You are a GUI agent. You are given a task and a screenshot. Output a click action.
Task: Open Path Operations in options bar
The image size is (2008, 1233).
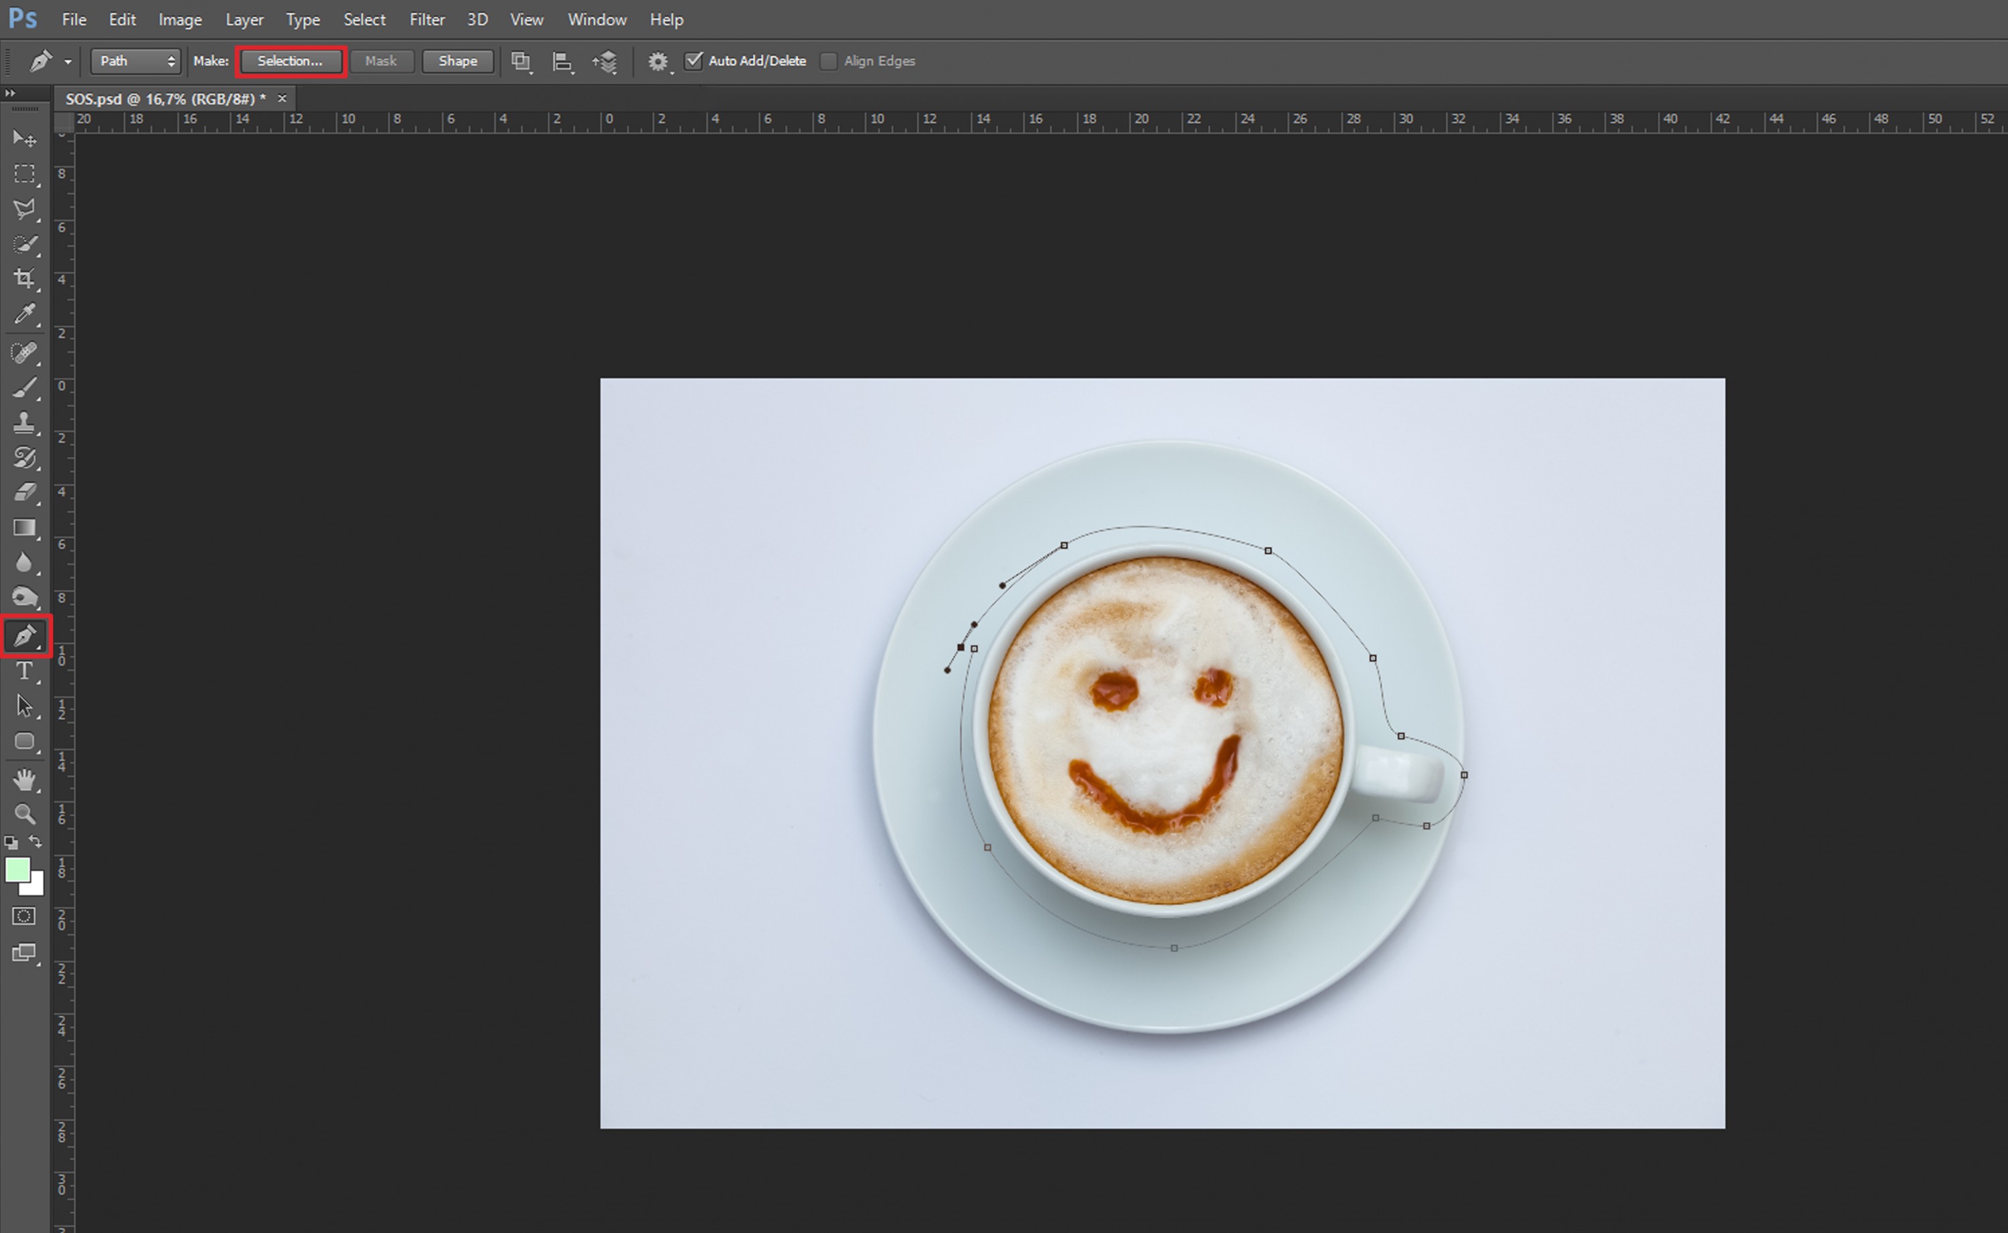tap(521, 61)
